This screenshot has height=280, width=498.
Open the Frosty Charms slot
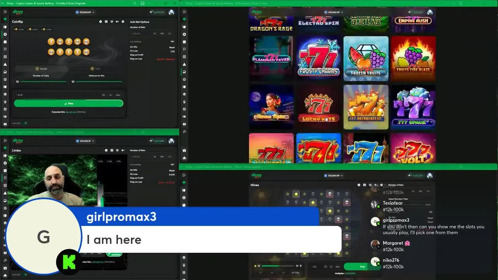pos(319,59)
